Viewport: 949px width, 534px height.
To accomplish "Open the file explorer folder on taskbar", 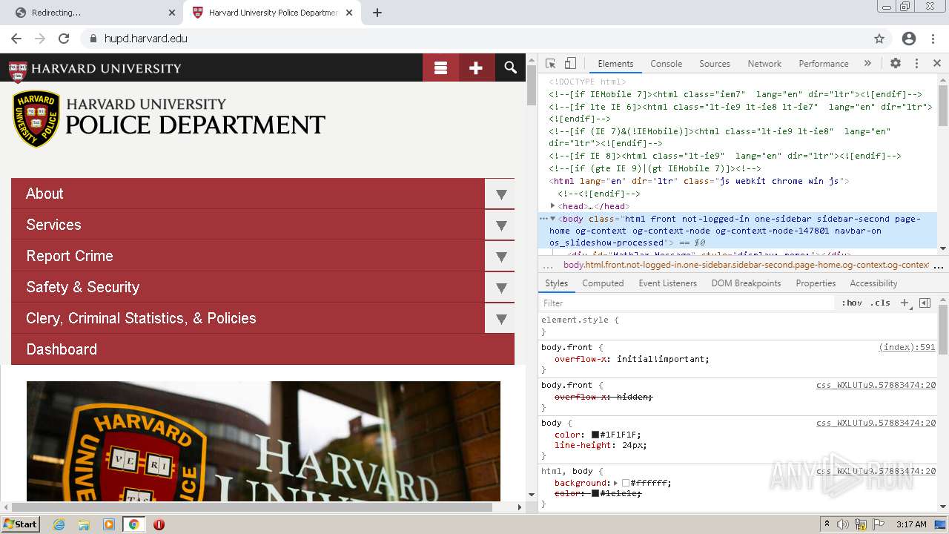I will click(84, 524).
